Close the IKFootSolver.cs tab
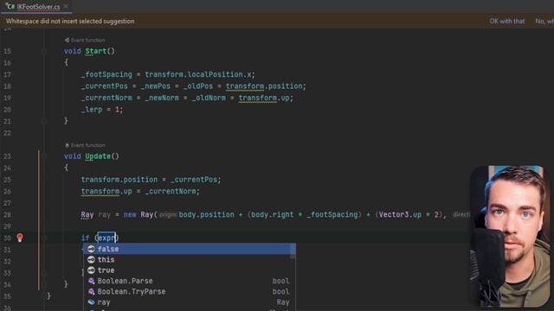 point(66,6)
